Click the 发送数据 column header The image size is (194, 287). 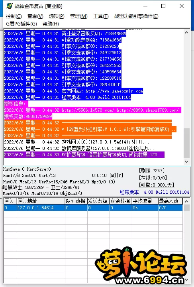coord(98,201)
